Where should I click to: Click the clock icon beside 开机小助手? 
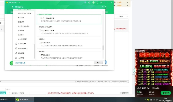[16, 44]
